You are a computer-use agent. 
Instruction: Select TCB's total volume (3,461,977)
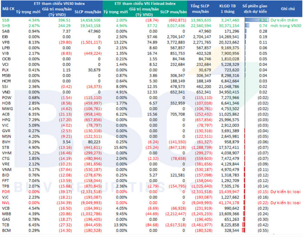click(202, 225)
